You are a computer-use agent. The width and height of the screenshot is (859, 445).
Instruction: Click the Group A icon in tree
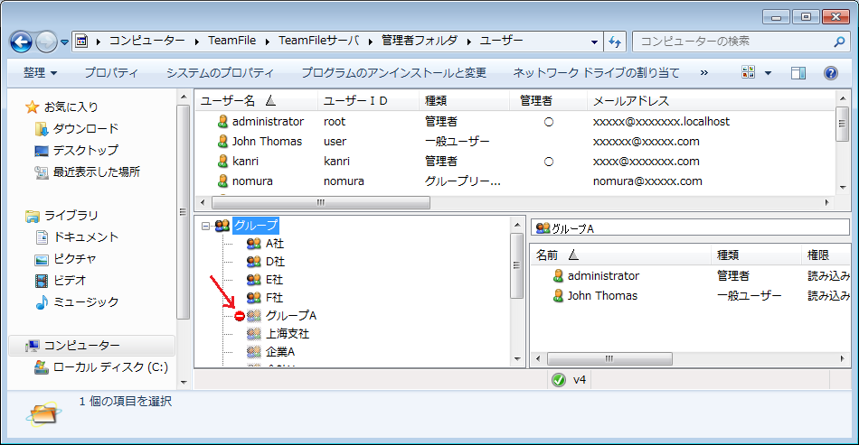tap(254, 316)
